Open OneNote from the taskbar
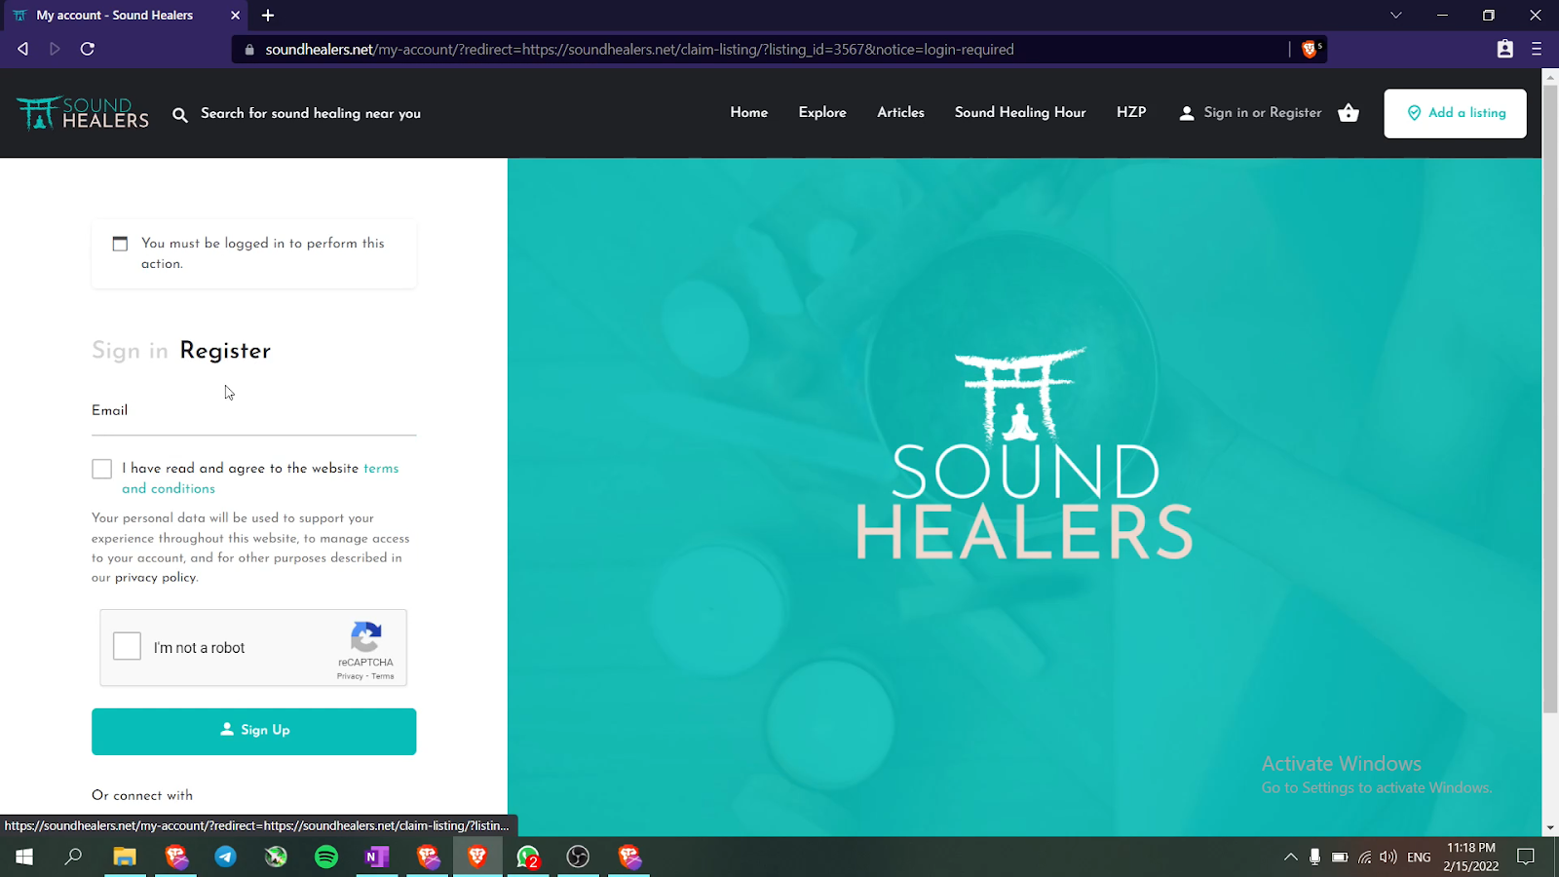The width and height of the screenshot is (1559, 877). coord(376,857)
